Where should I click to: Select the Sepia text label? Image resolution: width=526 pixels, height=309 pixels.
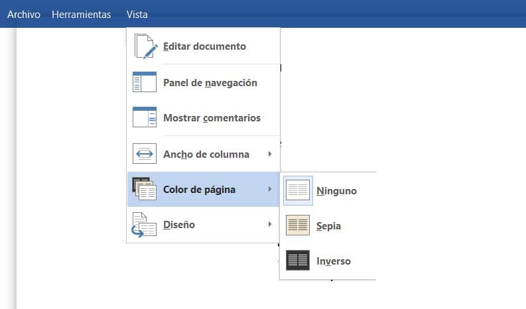click(x=329, y=226)
